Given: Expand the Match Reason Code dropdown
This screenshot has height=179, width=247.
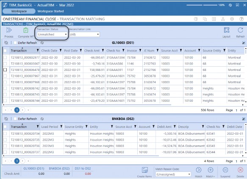Looking at the screenshot, I should tap(173, 174).
